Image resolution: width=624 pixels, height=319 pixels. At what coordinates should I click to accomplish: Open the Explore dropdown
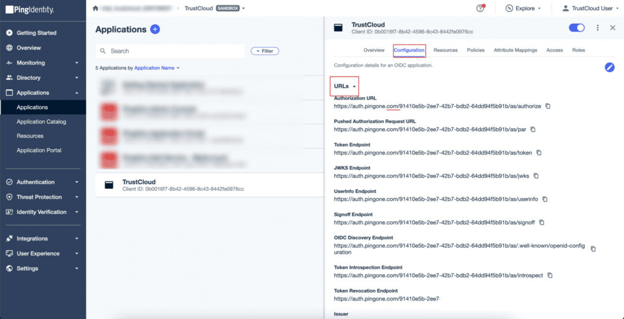click(523, 8)
